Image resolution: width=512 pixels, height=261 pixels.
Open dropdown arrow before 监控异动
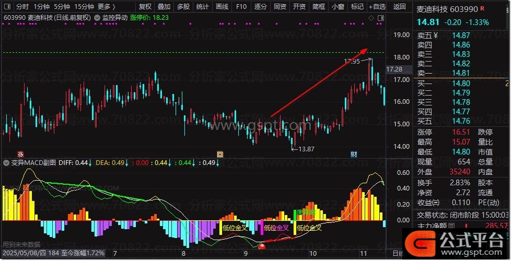(98, 17)
